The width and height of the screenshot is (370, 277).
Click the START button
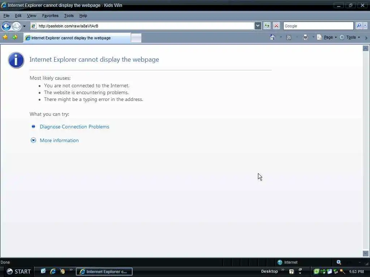tap(18, 272)
